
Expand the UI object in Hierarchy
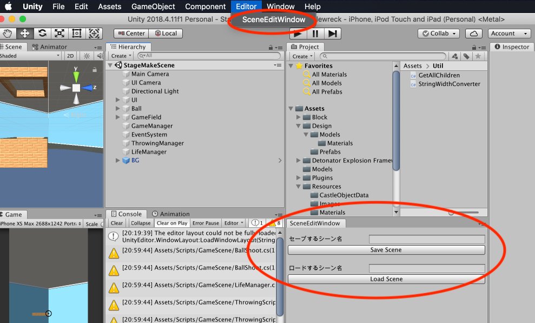tap(118, 100)
